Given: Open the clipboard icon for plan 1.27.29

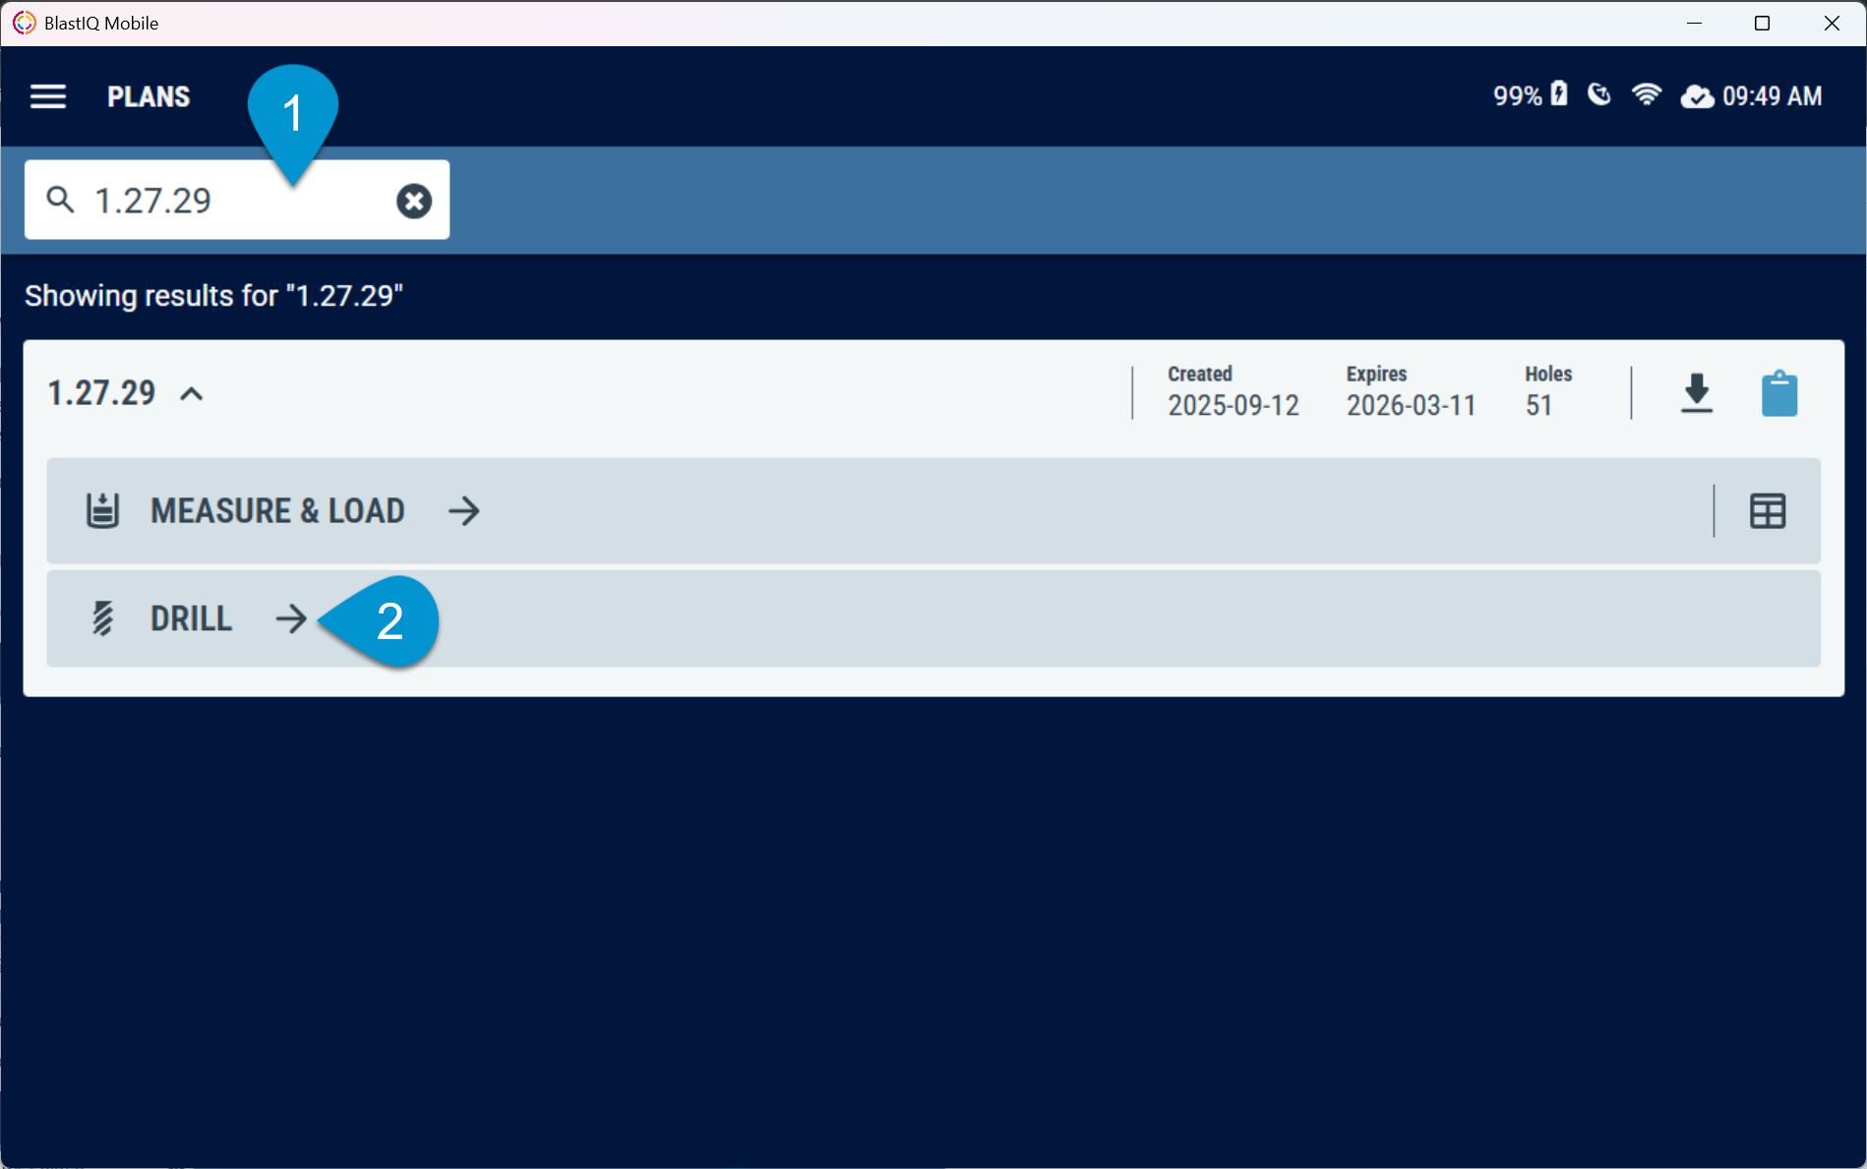Looking at the screenshot, I should 1779,393.
